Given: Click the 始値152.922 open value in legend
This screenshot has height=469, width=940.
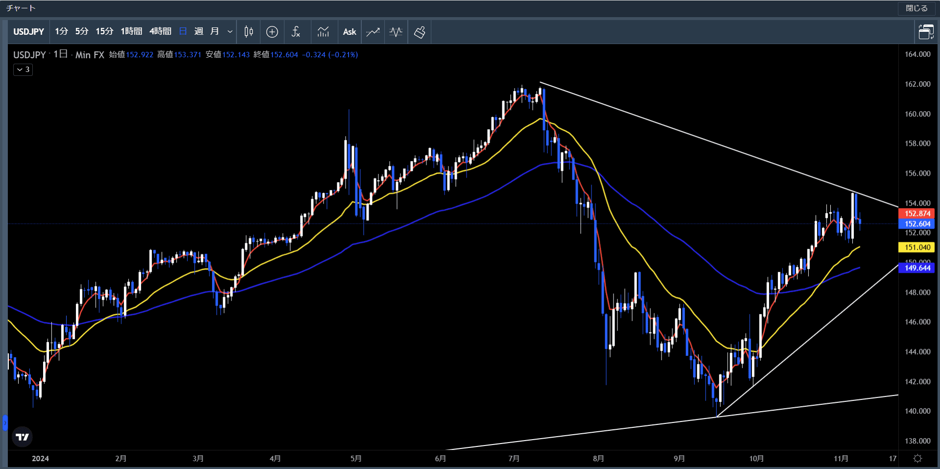Looking at the screenshot, I should coord(131,55).
